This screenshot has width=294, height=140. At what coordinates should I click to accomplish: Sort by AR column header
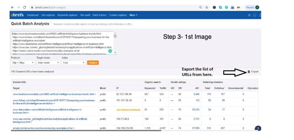coord(197,88)
